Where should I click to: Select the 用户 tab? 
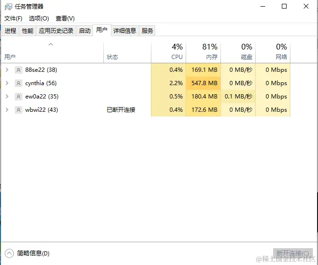click(x=102, y=30)
